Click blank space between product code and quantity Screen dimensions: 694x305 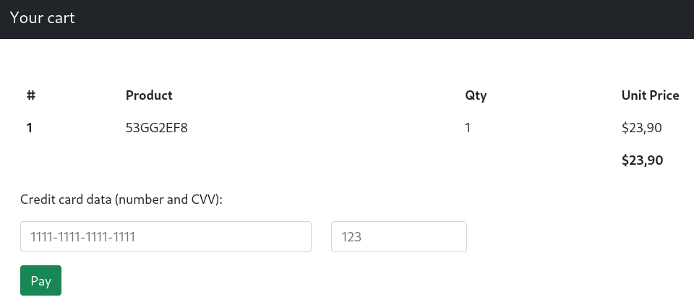pyautogui.click(x=325, y=128)
